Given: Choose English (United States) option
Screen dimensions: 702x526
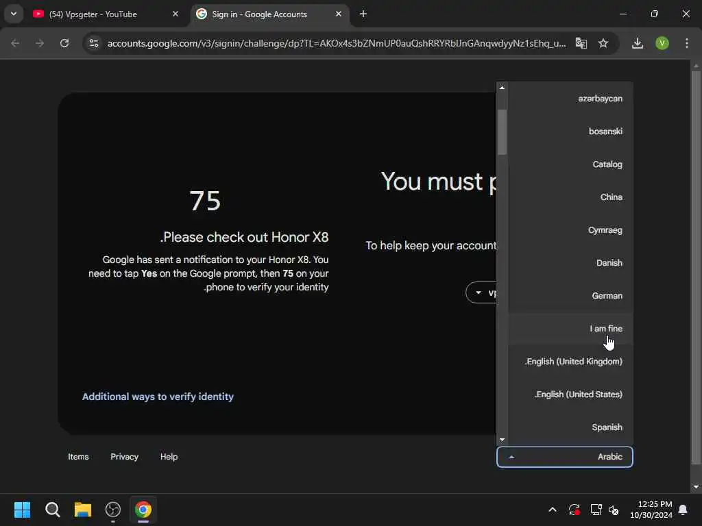Looking at the screenshot, I should tap(571, 394).
